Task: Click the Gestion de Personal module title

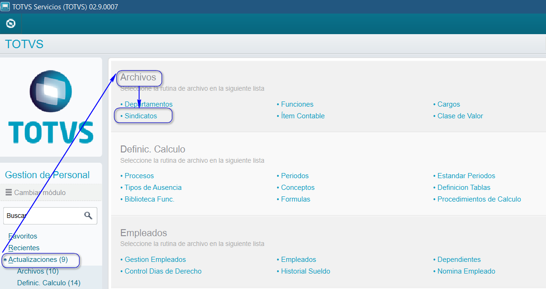Action: 47,175
